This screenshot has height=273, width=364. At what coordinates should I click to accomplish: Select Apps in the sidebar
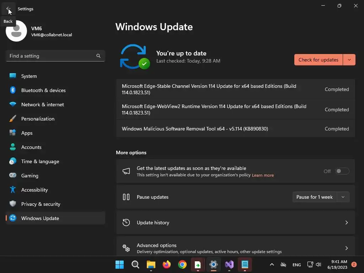[x=55, y=133]
